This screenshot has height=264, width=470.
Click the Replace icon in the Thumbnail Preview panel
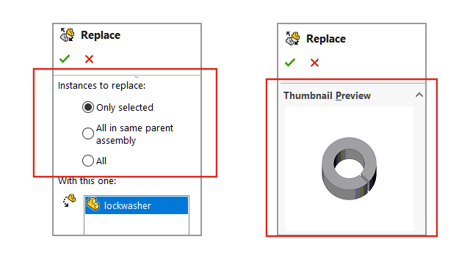click(x=292, y=38)
